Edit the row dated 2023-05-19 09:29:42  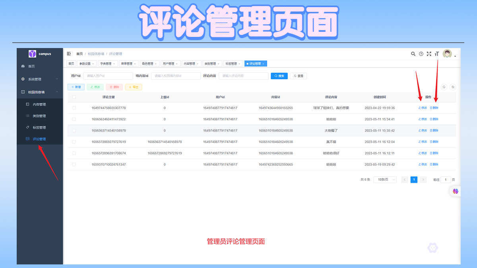coord(423,164)
